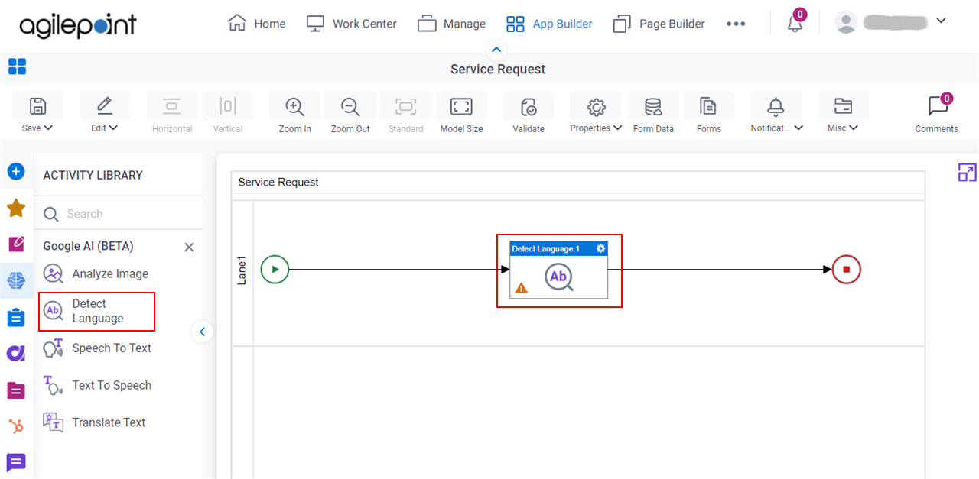This screenshot has width=979, height=479.
Task: Click the Service Request pool header
Action: (578, 183)
